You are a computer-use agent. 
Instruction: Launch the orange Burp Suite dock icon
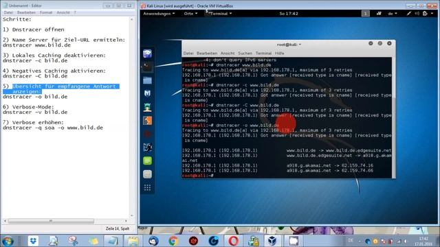[147, 121]
